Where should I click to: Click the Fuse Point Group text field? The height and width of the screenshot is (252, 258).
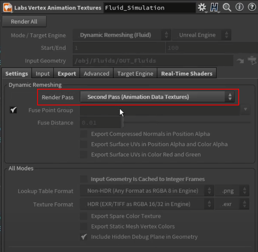[160, 110]
